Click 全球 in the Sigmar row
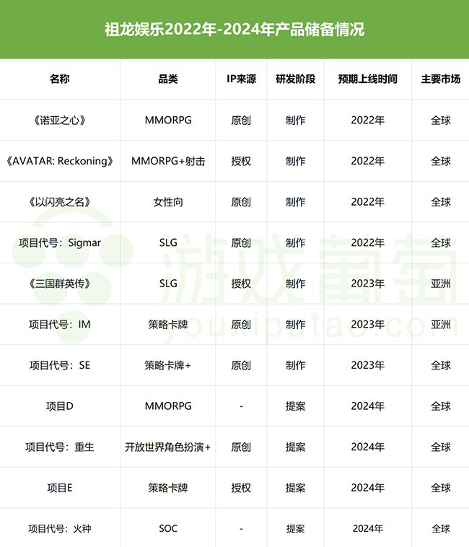This screenshot has height=547, width=469. (x=440, y=242)
